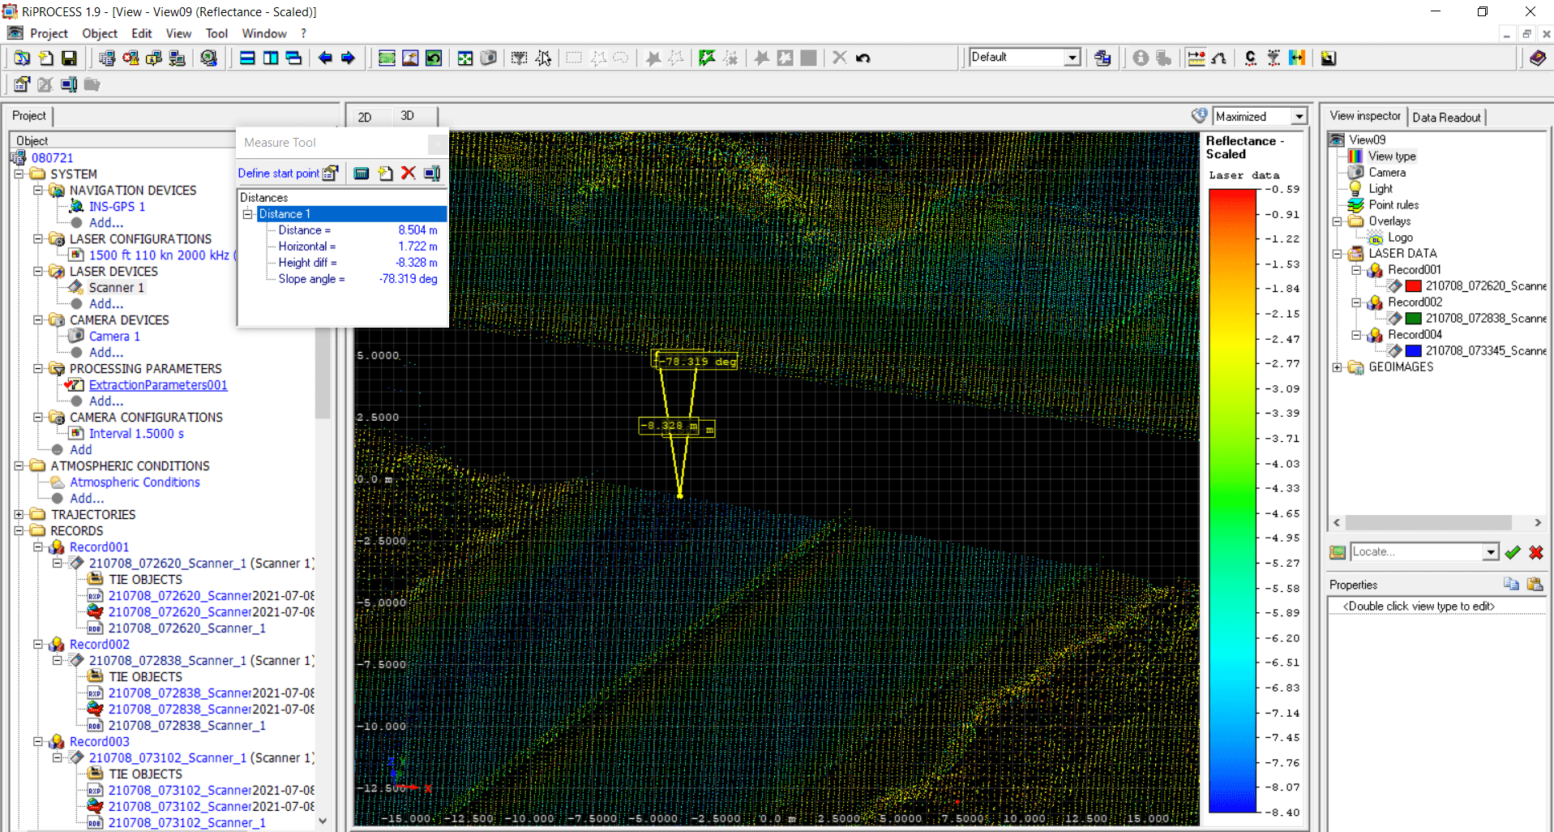Collapse the Distance 1 measurement entry

click(248, 214)
